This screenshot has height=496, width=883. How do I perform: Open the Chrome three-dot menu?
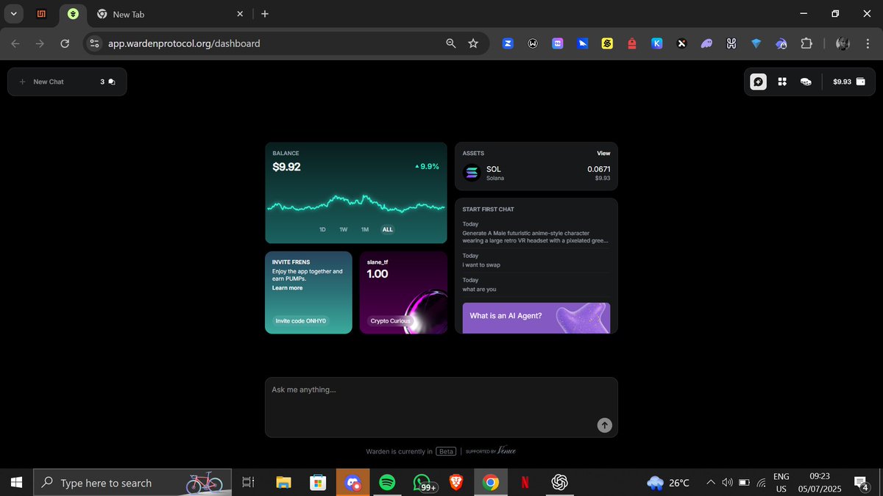tap(868, 43)
